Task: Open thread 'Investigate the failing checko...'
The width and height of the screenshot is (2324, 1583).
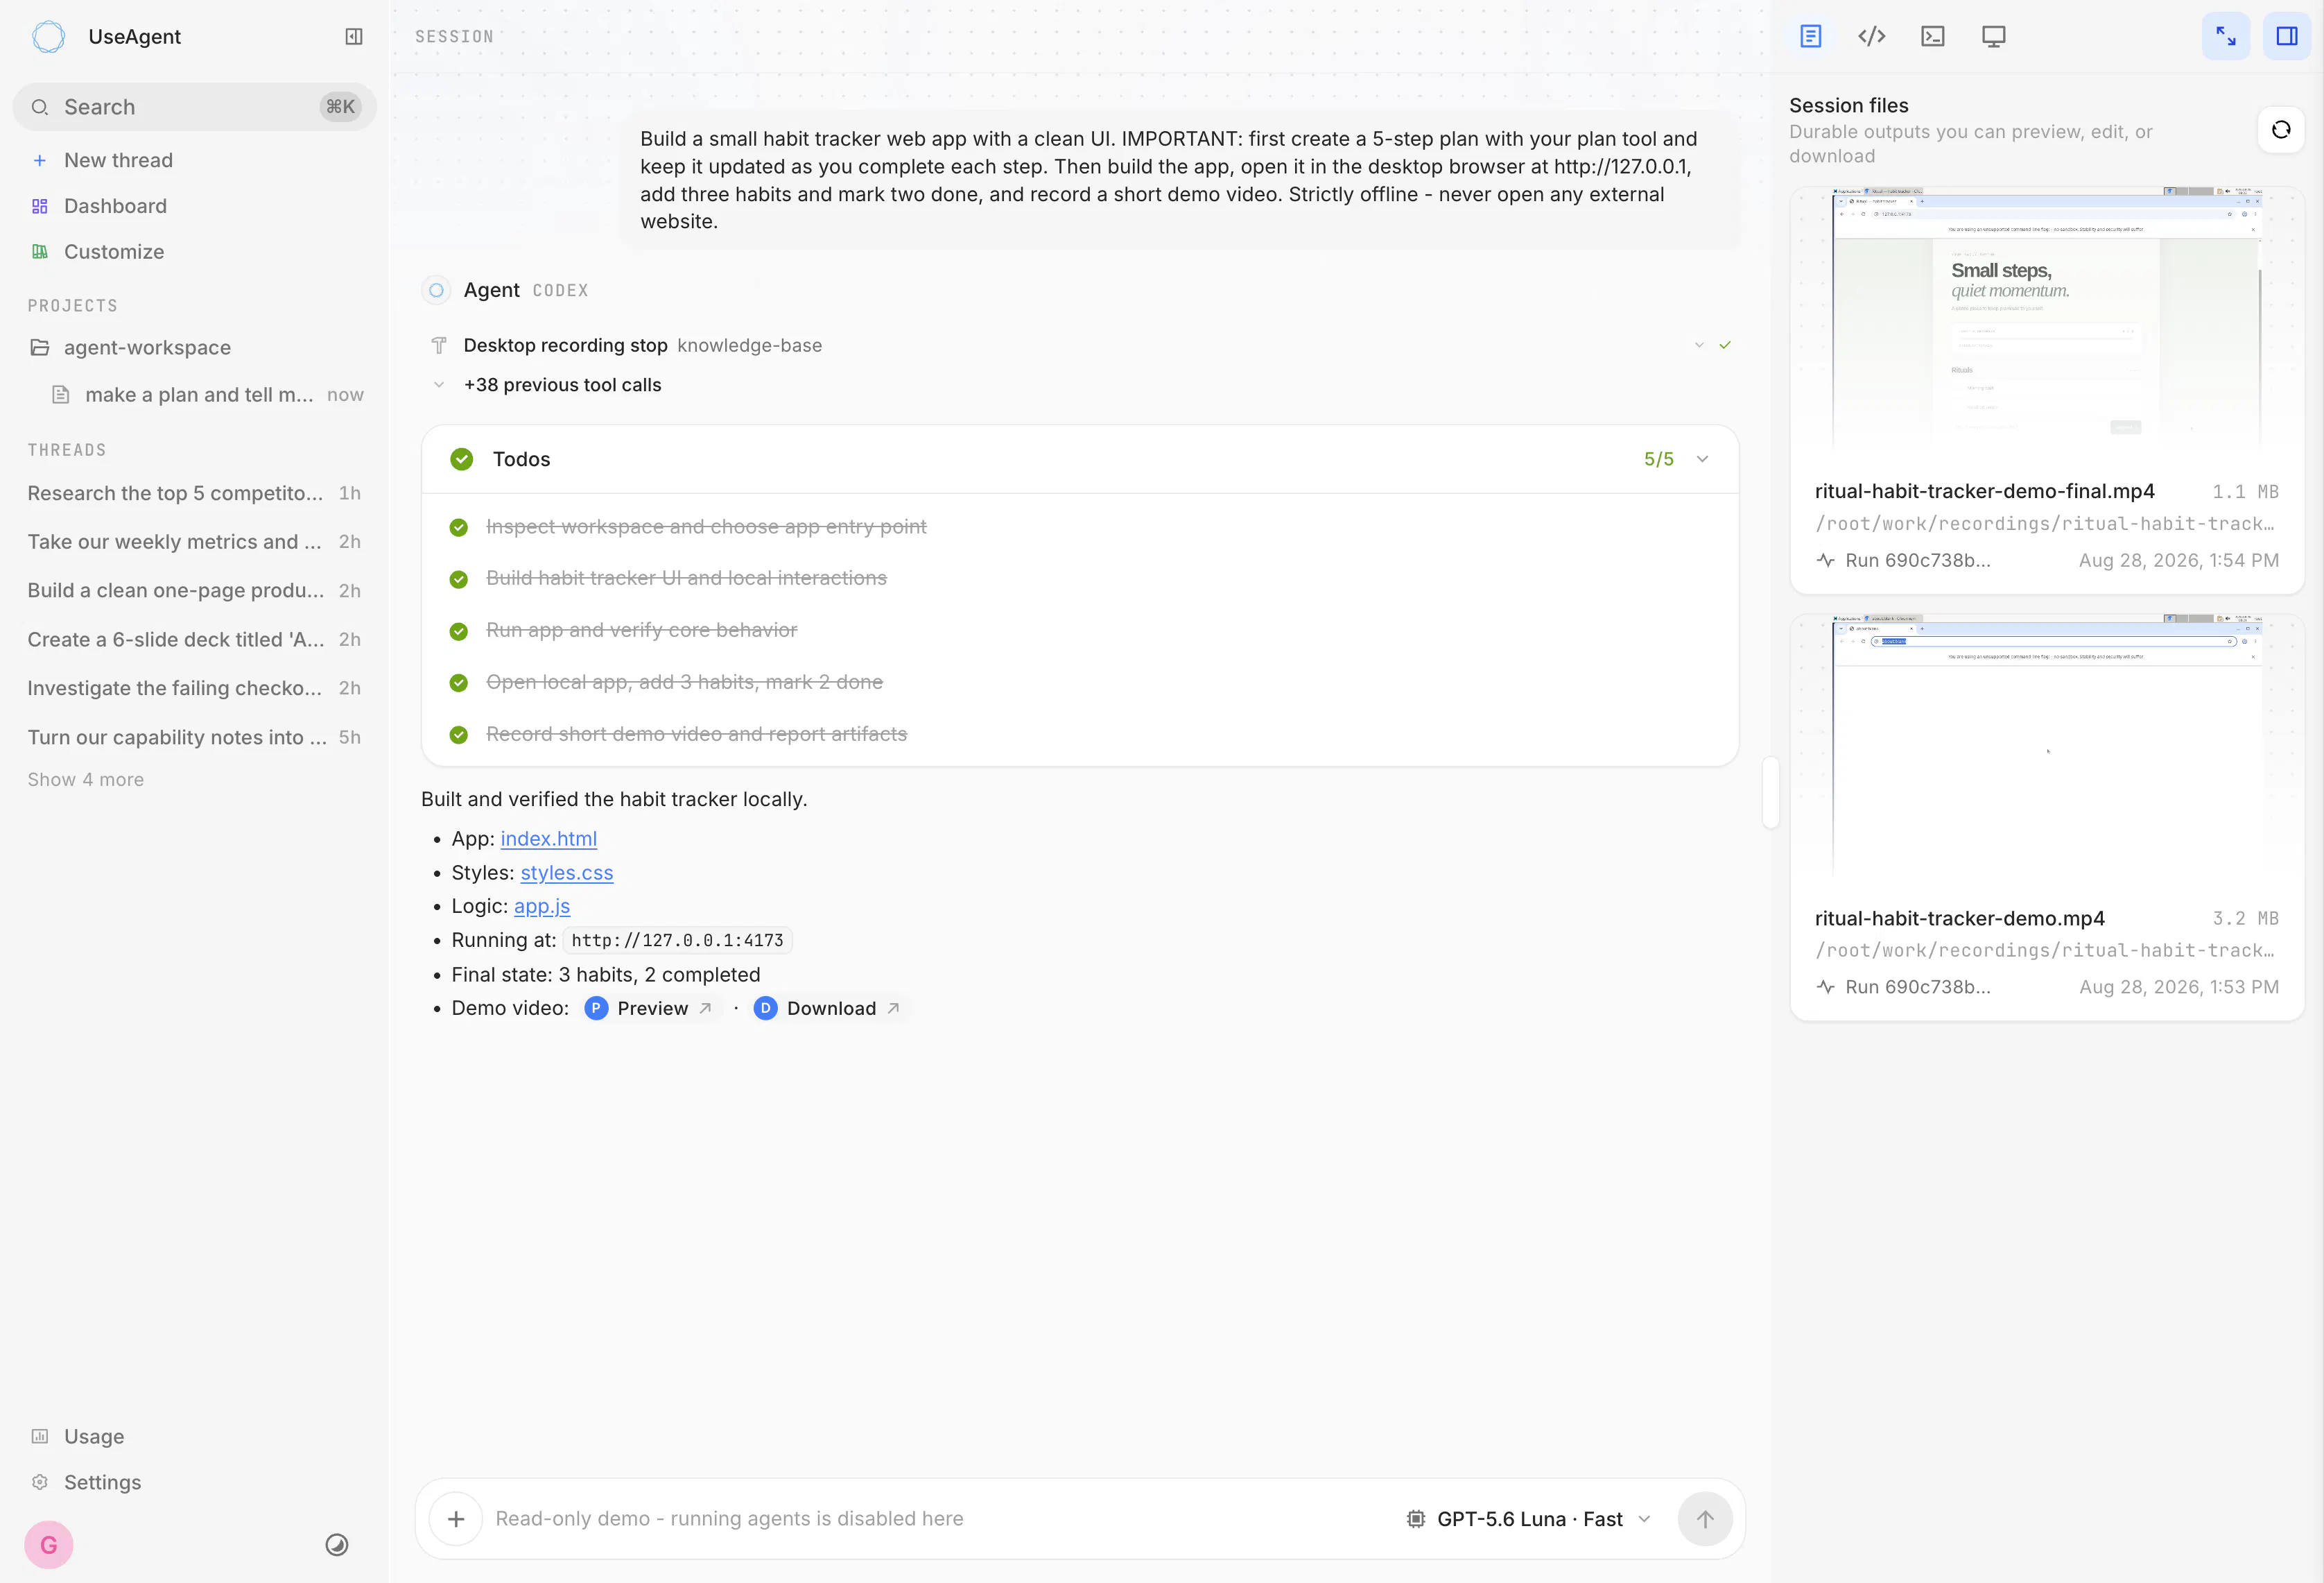Action: coord(194,688)
